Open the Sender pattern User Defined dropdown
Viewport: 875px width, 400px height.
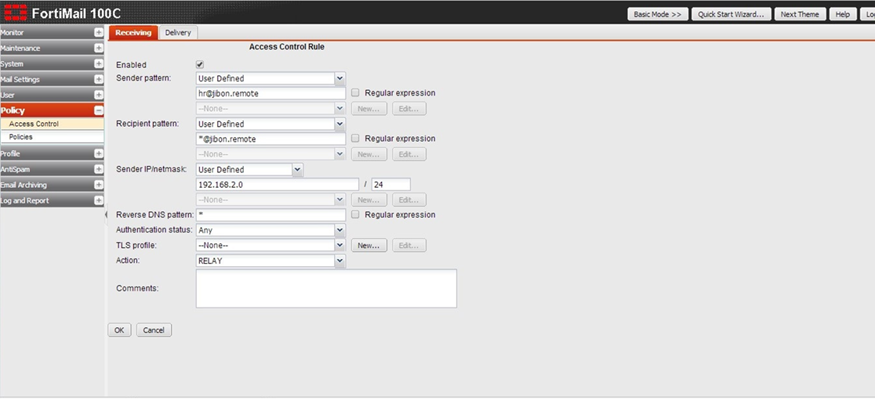pyautogui.click(x=270, y=78)
